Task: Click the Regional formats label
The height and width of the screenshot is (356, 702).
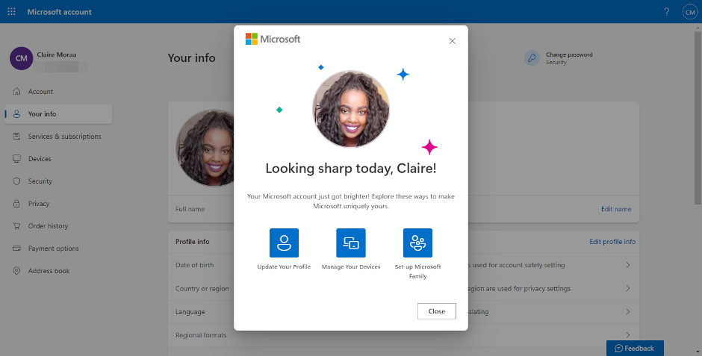Action: click(201, 335)
